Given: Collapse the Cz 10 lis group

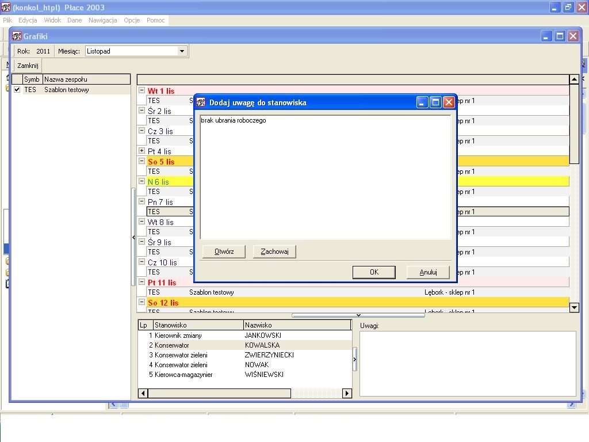Looking at the screenshot, I should pyautogui.click(x=141, y=262).
